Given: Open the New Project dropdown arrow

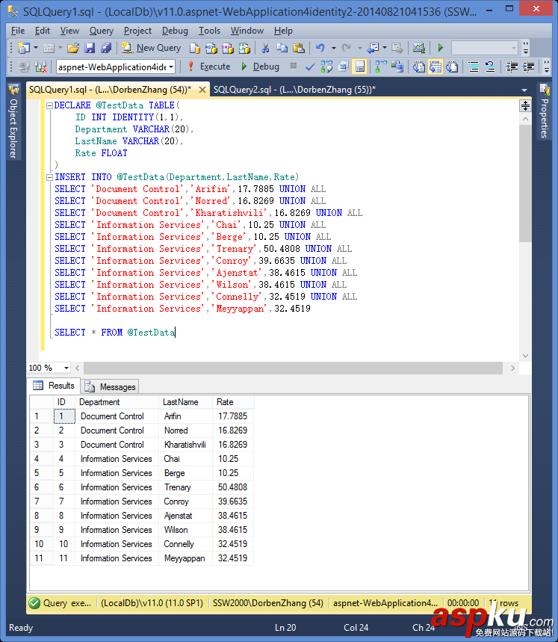Looking at the screenshot, I should click(x=36, y=48).
